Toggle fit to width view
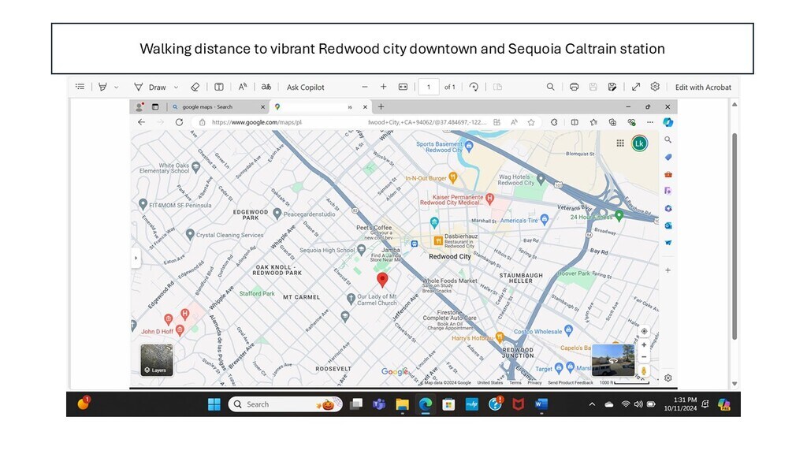Screen dimensions: 807x454 pyautogui.click(x=403, y=87)
